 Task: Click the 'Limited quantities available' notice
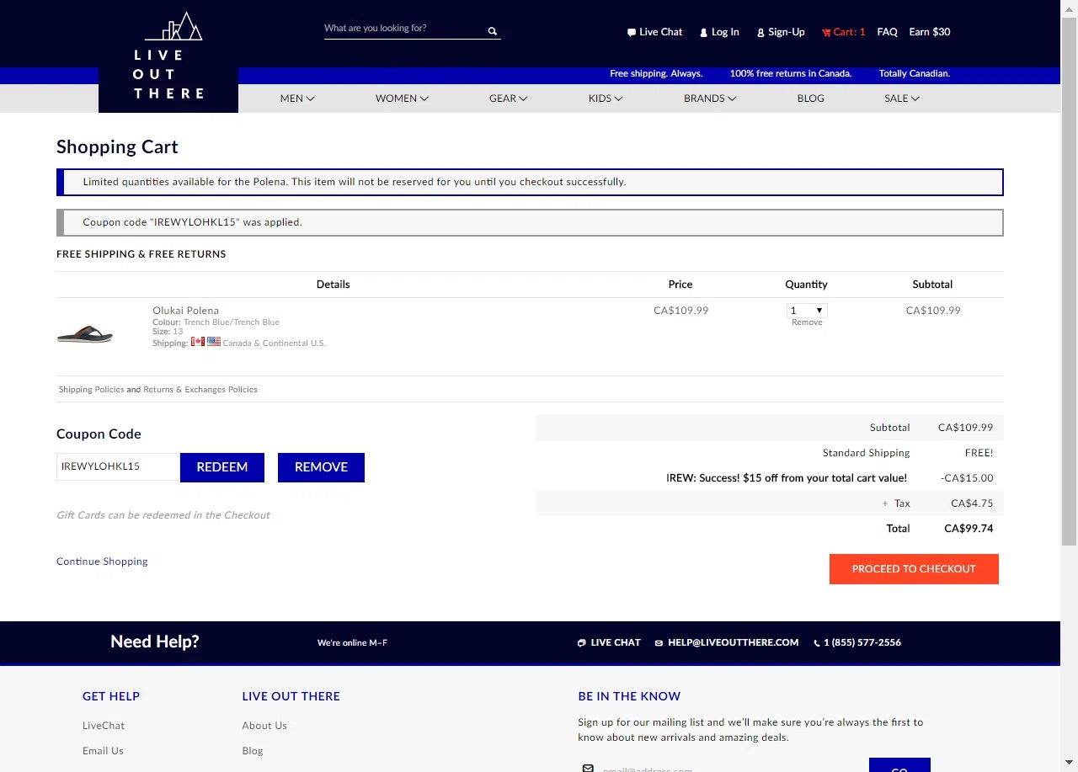[530, 182]
